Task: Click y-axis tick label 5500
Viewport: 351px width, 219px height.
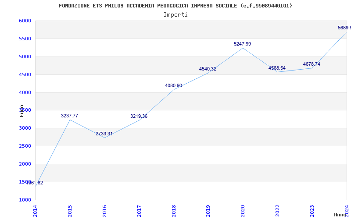Action: pyautogui.click(x=25, y=39)
